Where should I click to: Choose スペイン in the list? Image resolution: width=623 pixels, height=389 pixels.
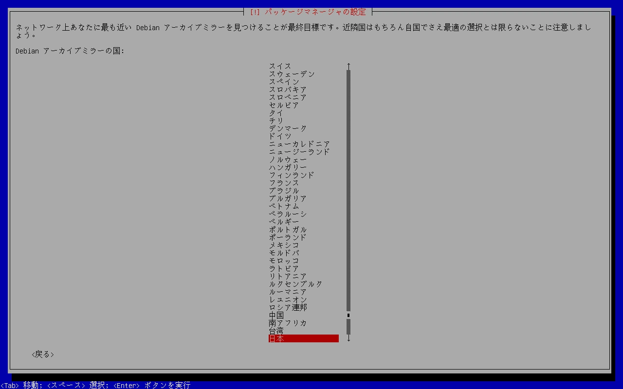tap(284, 82)
